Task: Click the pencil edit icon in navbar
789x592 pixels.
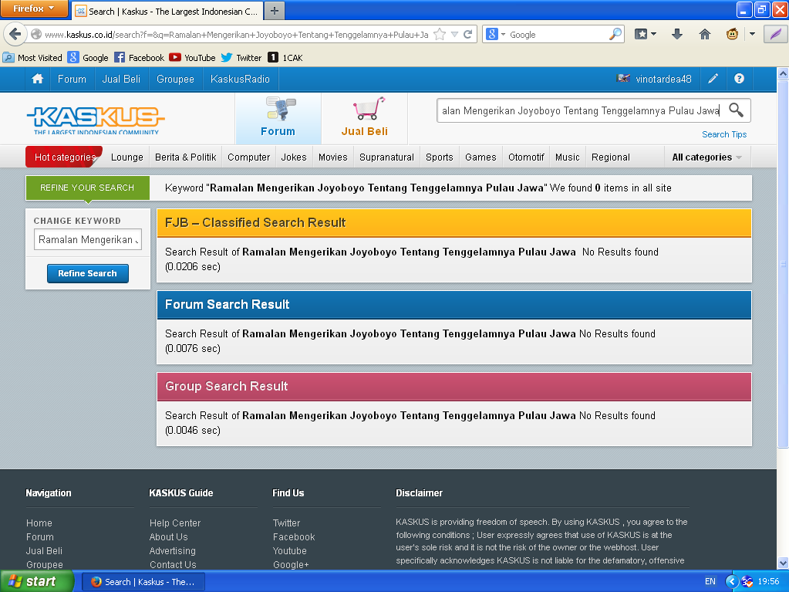Action: click(x=713, y=79)
